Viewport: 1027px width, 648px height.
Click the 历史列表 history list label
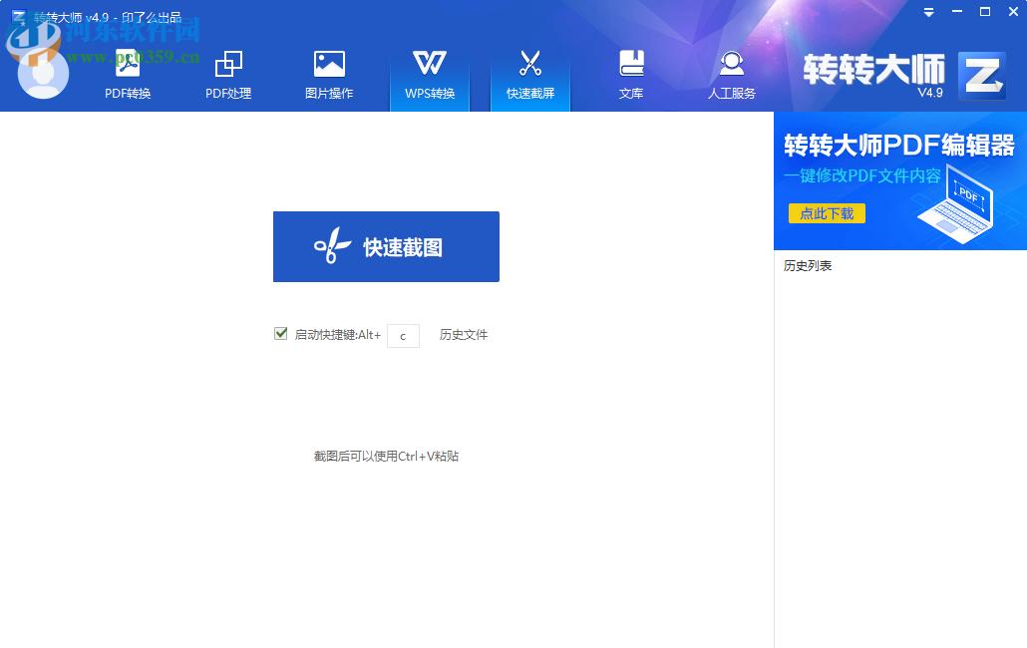coord(808,265)
